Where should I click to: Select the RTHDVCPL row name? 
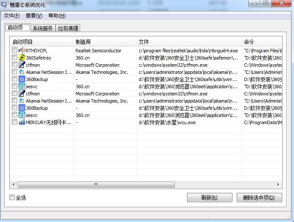[x=37, y=51]
